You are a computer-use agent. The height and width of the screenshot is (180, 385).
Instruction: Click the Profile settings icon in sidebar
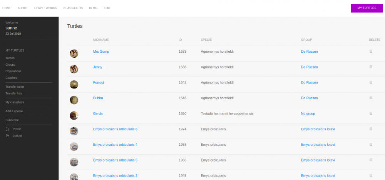[x=7, y=129]
